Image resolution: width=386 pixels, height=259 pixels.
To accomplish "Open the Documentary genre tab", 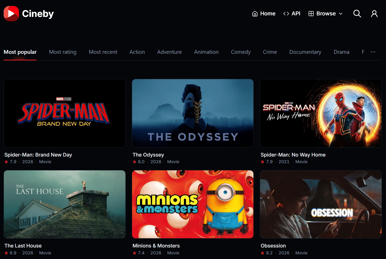I will pos(305,52).
